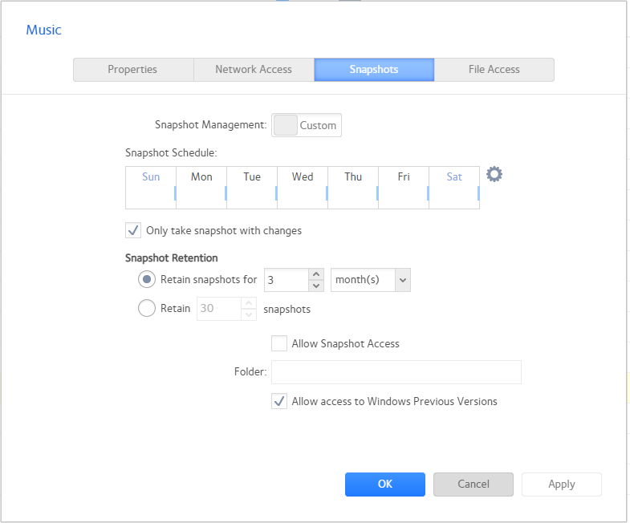This screenshot has width=630, height=523.
Task: Select Retain number of snapshots radio
Action: click(147, 308)
